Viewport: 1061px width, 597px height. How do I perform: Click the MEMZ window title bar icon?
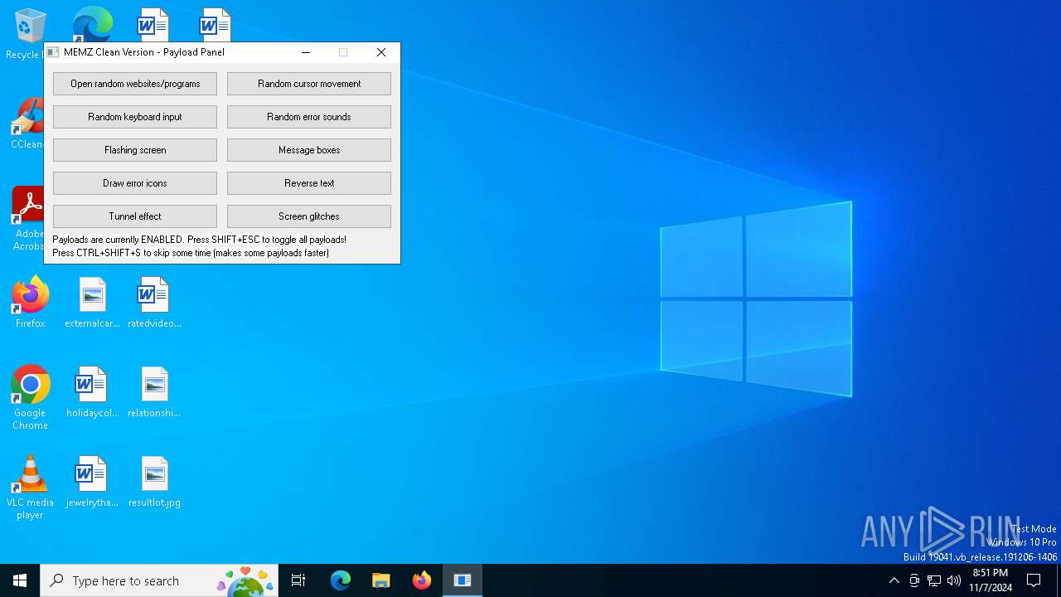pos(53,52)
